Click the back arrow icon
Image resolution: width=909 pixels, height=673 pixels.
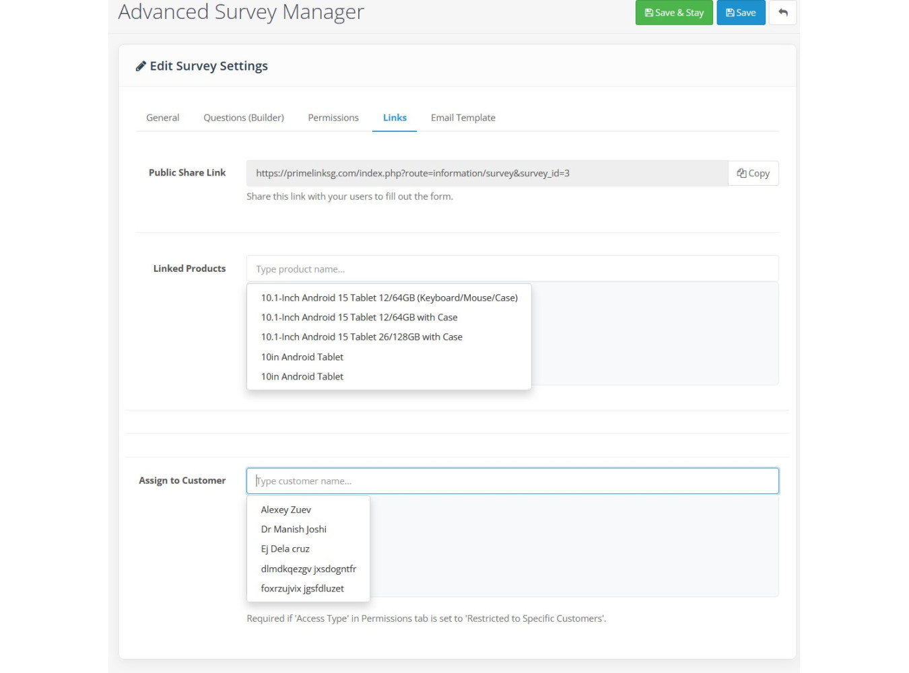click(782, 13)
